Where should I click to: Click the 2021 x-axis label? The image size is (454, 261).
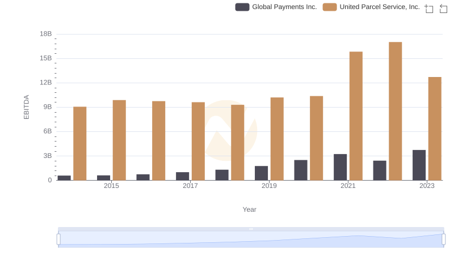pyautogui.click(x=348, y=186)
